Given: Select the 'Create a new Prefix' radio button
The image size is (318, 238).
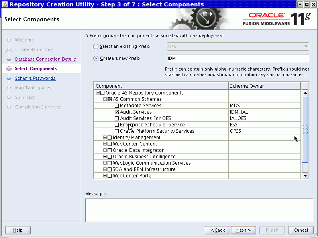Looking at the screenshot, I should coord(96,59).
